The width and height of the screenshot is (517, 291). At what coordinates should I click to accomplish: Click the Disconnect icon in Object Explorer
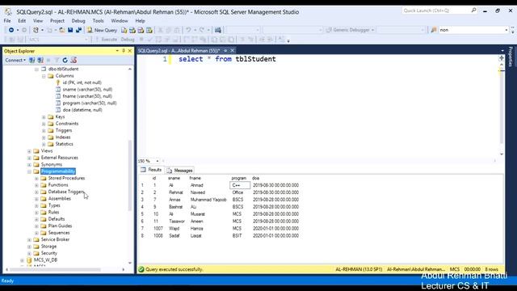pos(40,60)
